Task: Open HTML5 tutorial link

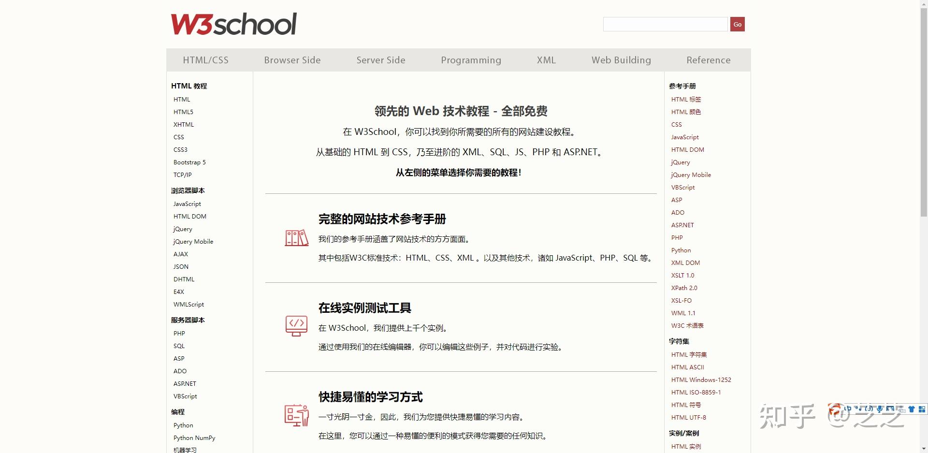Action: pyautogui.click(x=183, y=112)
